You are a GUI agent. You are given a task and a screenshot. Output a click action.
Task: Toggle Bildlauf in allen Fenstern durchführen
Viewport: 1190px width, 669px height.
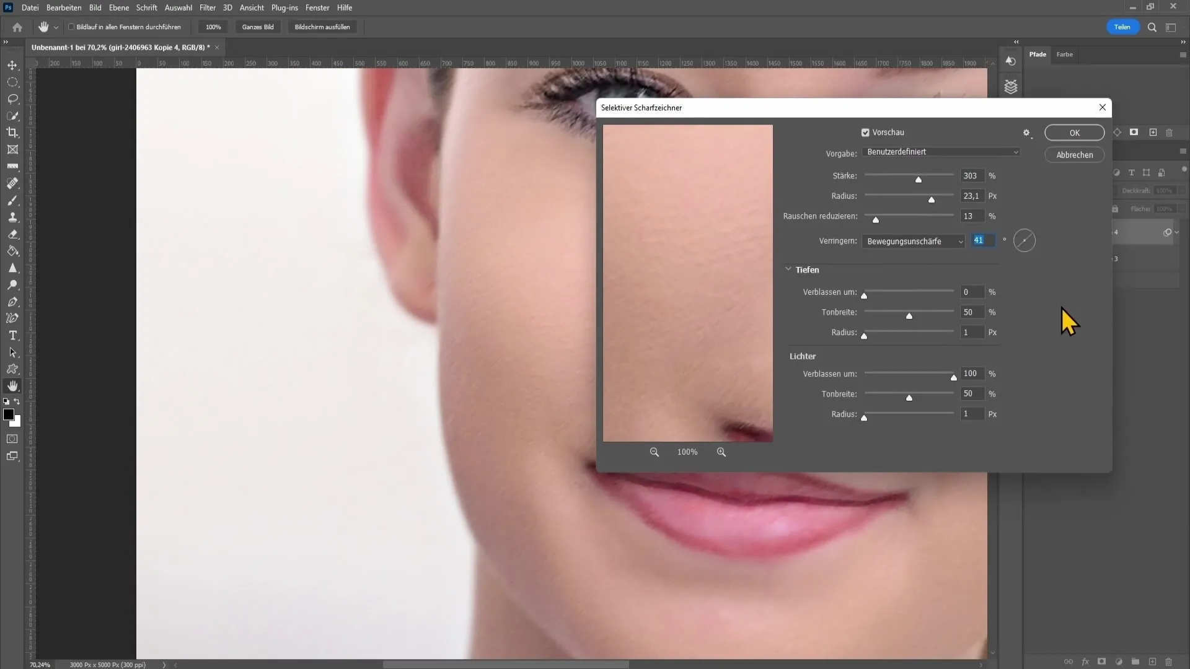[x=71, y=27]
